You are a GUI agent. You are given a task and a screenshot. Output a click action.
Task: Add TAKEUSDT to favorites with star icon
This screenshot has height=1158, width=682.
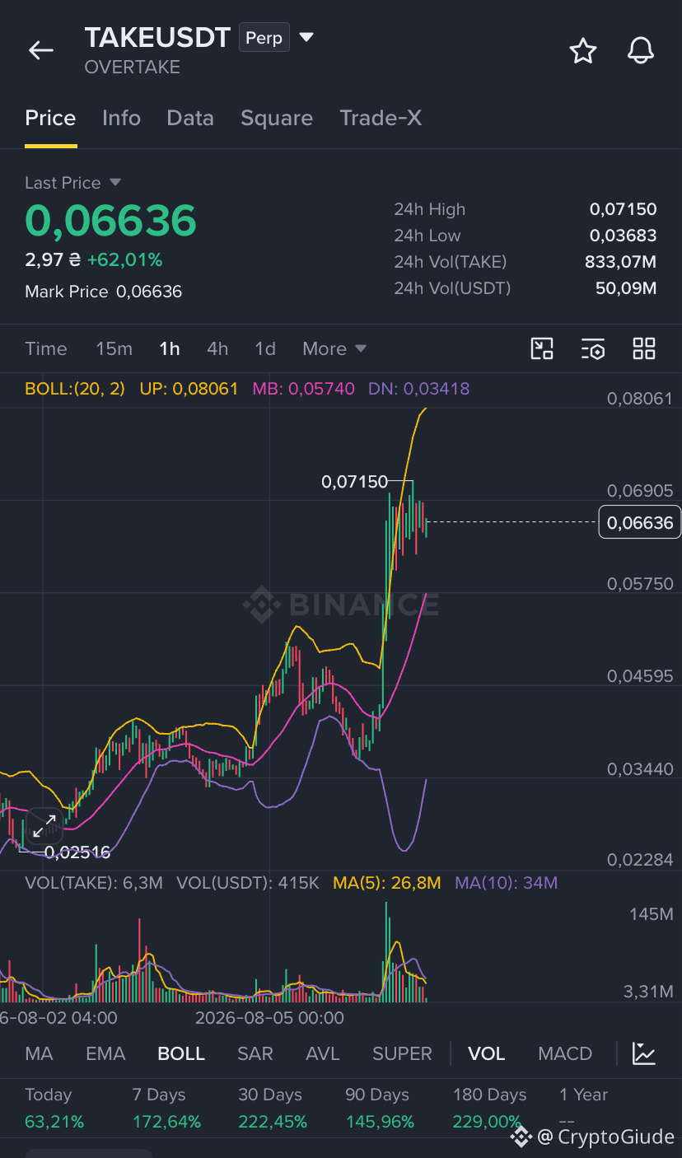tap(583, 51)
